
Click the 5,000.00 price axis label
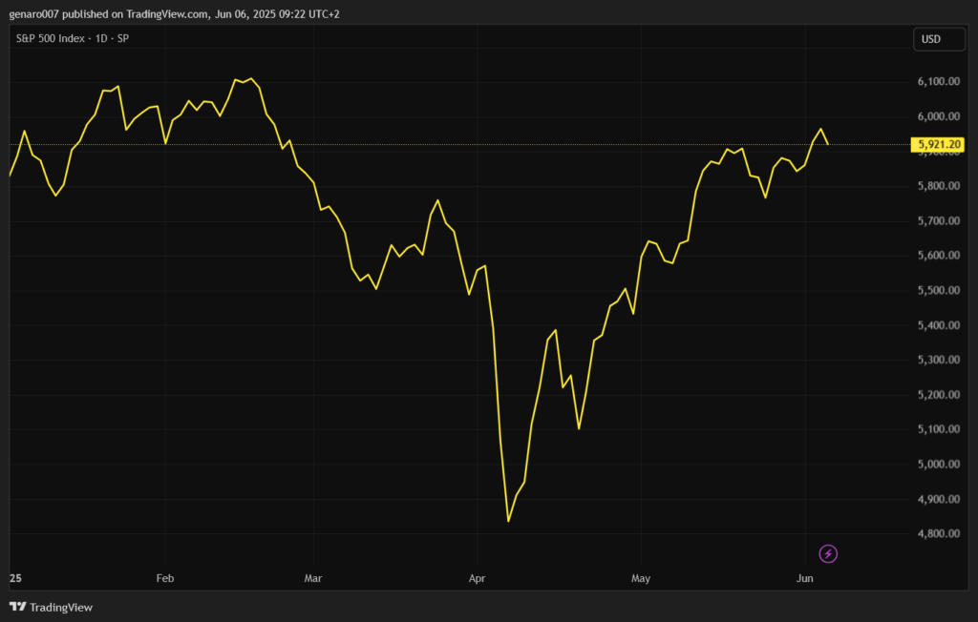point(936,465)
